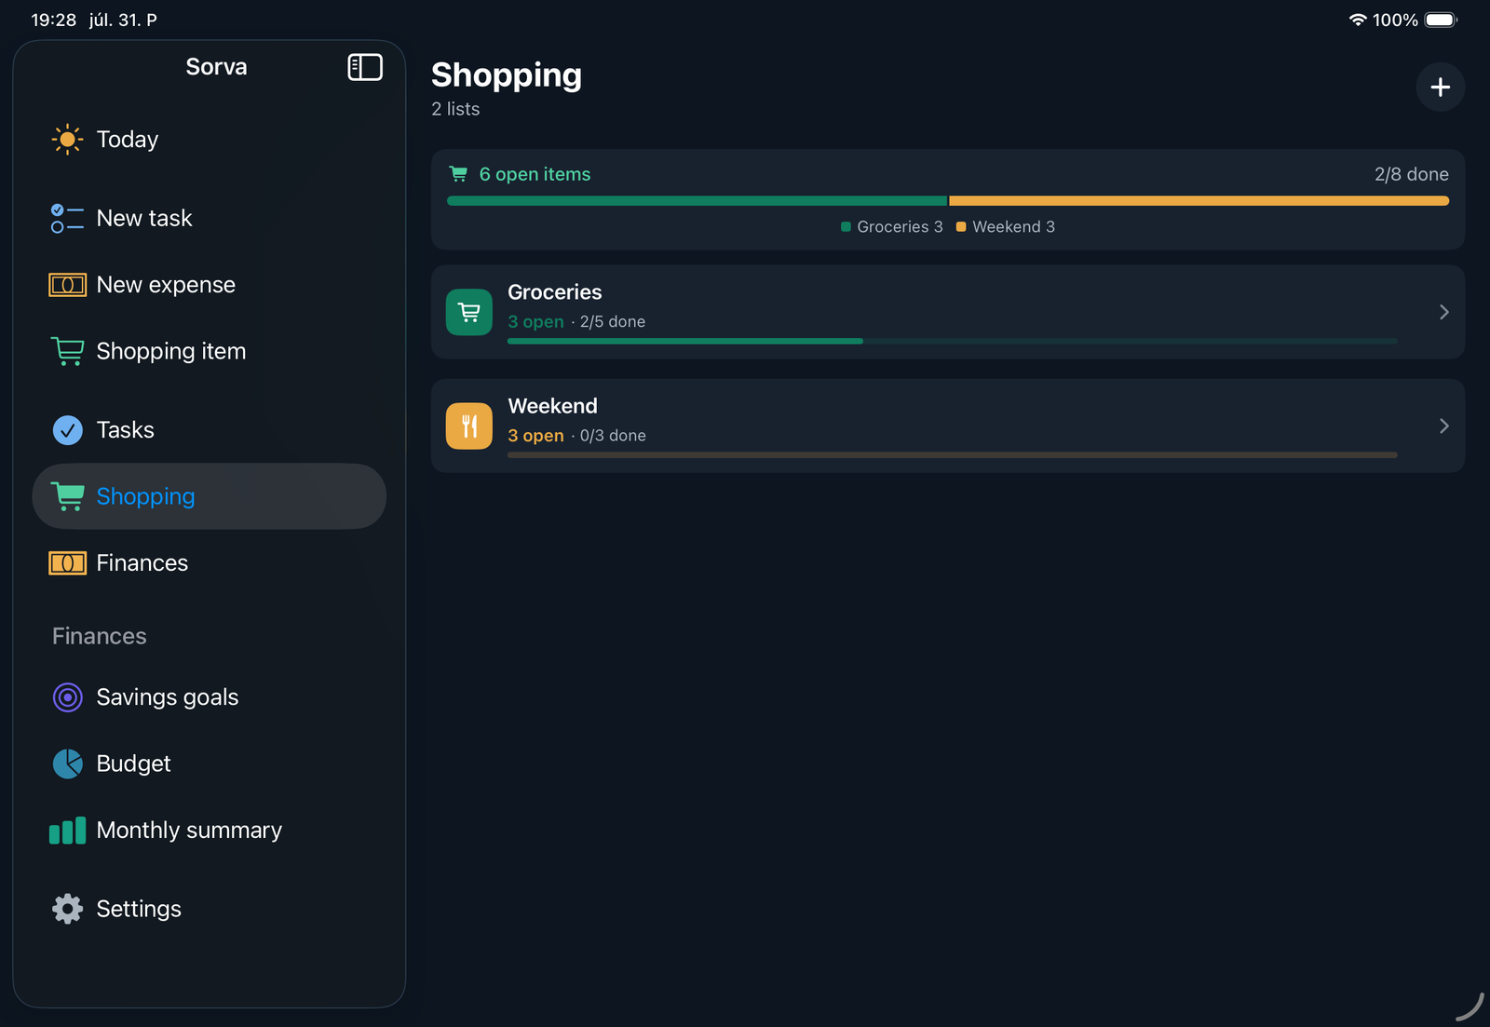The image size is (1490, 1027).
Task: Click the overall shopping progress bar
Action: pyautogui.click(x=947, y=201)
